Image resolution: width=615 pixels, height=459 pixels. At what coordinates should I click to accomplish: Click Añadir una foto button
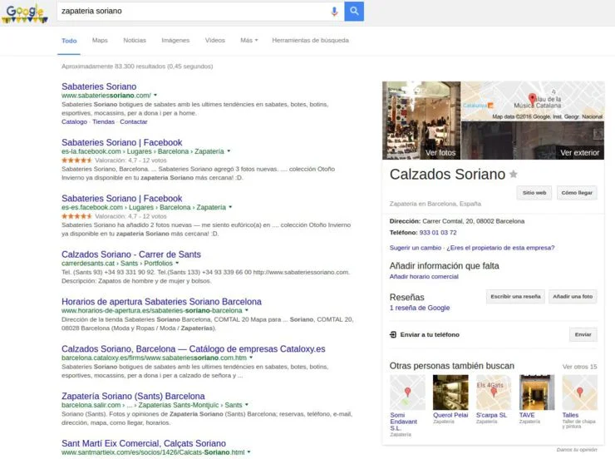(x=573, y=297)
